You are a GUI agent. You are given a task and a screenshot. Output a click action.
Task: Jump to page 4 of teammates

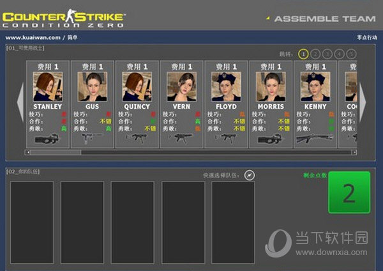click(x=340, y=54)
